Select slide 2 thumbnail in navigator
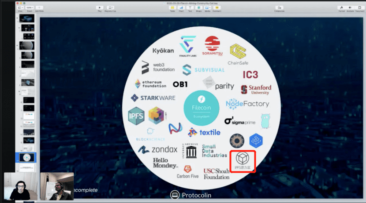Viewport: 366px width, 203px height. (28, 28)
